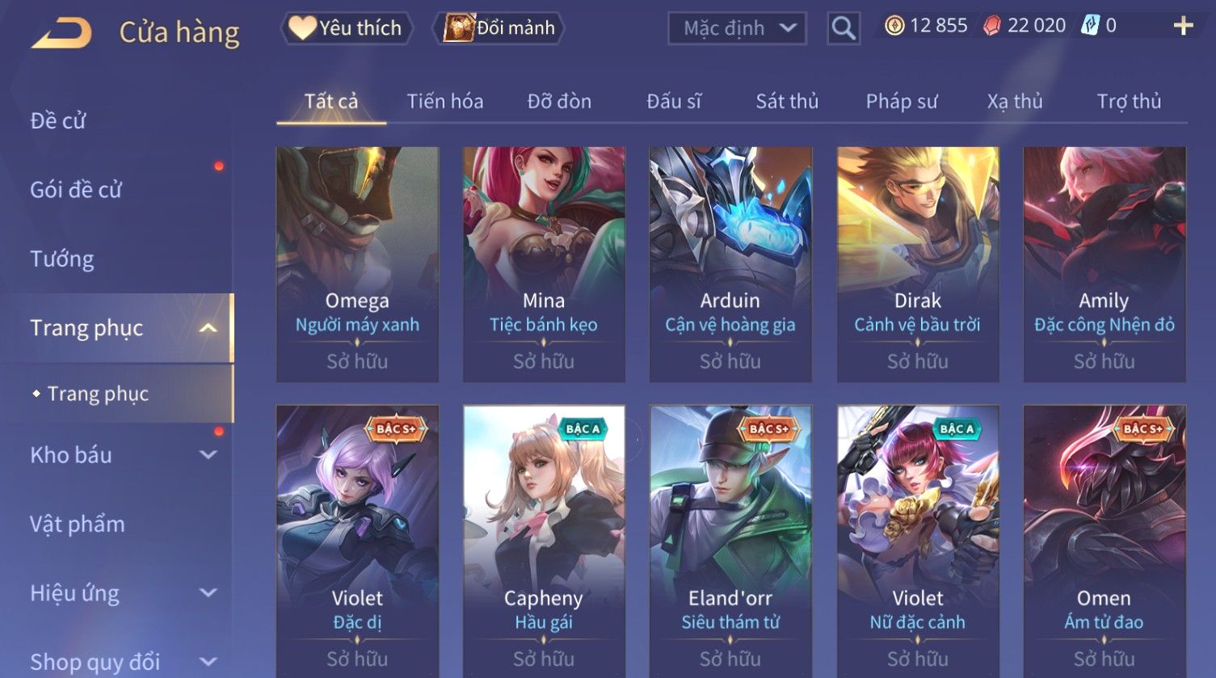
Task: Open the search magnifier icon
Action: click(844, 28)
